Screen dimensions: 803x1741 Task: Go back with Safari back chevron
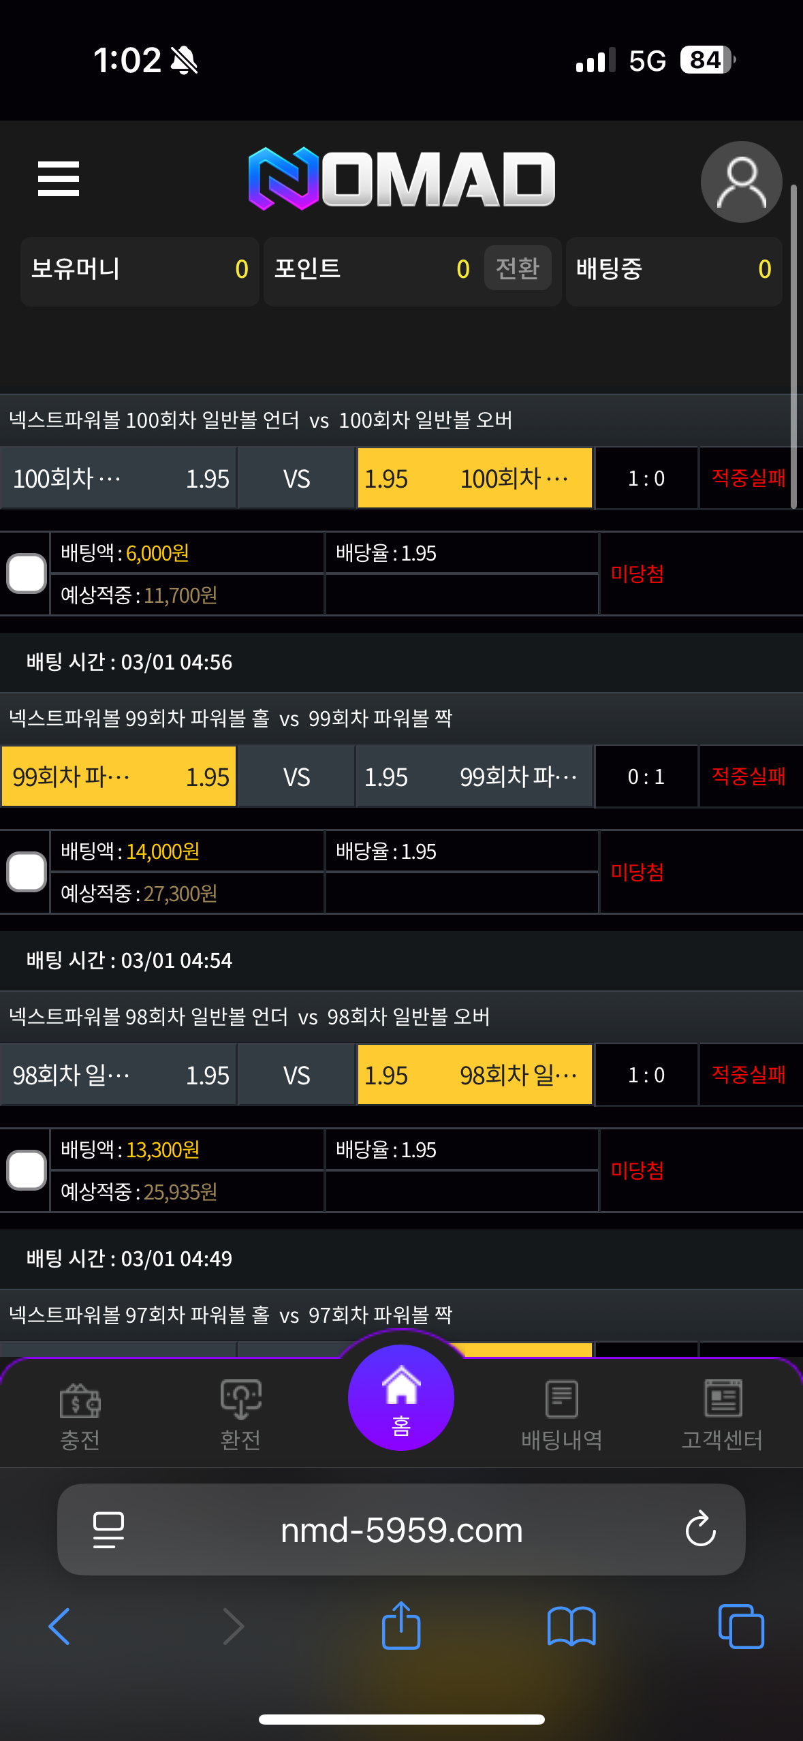coord(60,1627)
